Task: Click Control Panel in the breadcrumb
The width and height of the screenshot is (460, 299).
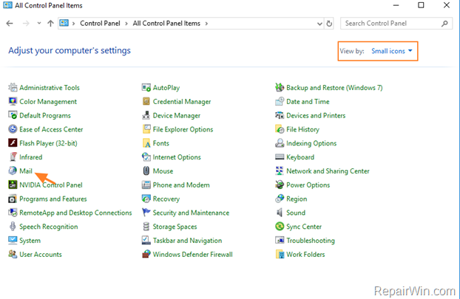Action: pyautogui.click(x=100, y=24)
